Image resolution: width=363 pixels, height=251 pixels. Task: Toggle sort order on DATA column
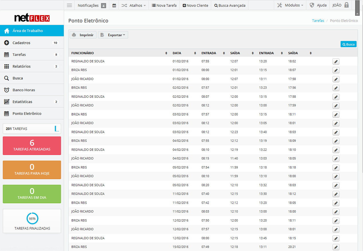(195, 53)
